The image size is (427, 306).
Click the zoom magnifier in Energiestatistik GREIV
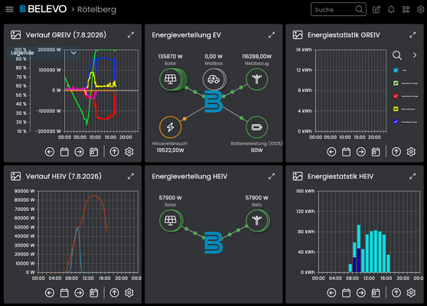click(x=397, y=55)
